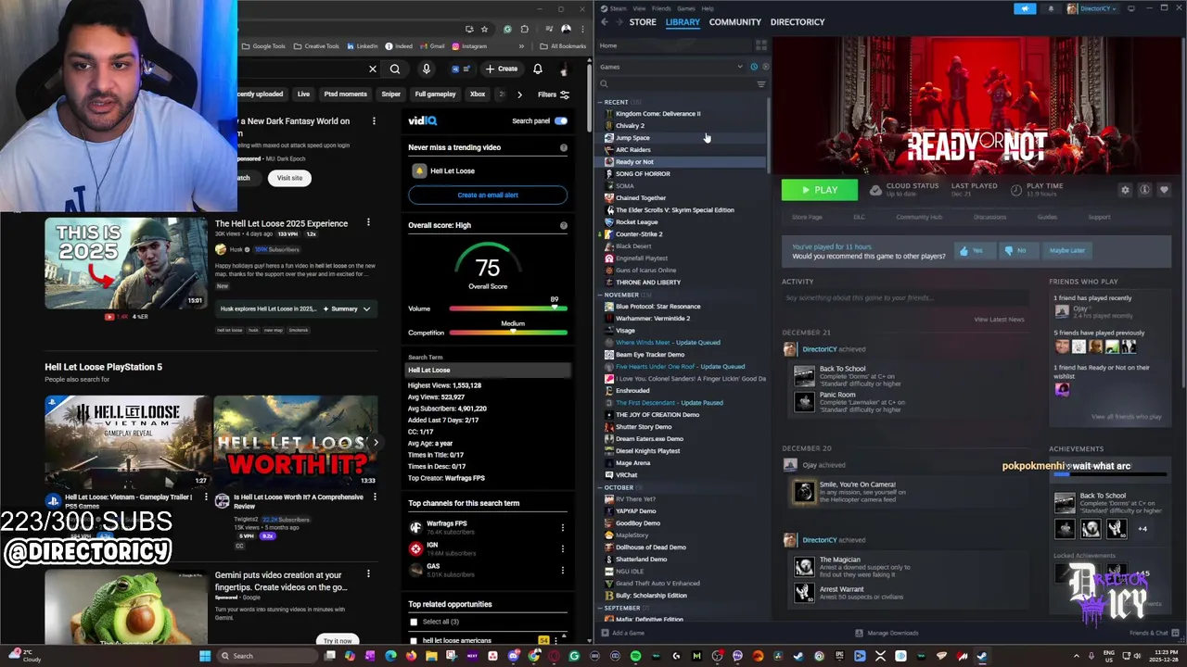Show Ready or Not game info icon
Viewport: 1187px width, 667px height.
click(x=1144, y=190)
